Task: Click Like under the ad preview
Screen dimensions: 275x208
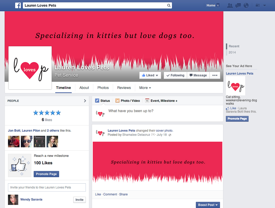Action: tap(233, 108)
